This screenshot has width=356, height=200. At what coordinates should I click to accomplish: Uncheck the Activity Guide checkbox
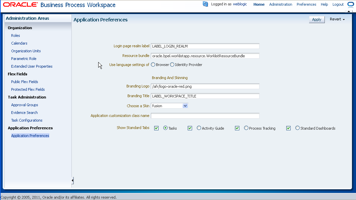190,128
